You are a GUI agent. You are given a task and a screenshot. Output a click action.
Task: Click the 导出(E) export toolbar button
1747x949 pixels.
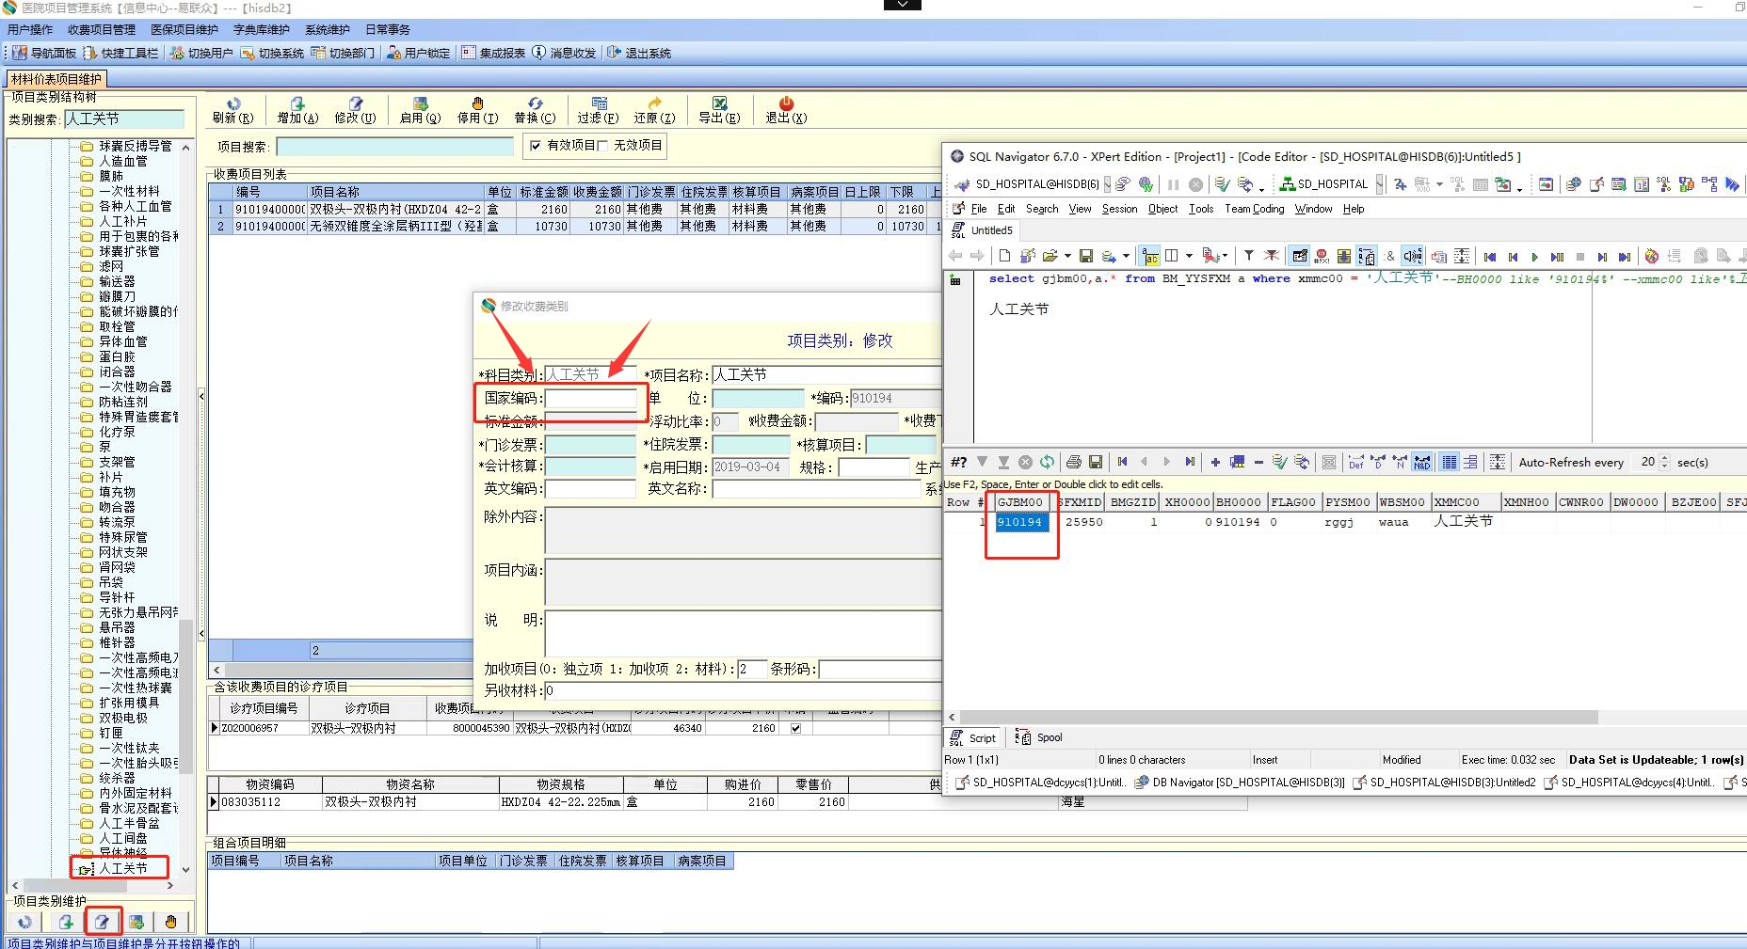pos(719,110)
